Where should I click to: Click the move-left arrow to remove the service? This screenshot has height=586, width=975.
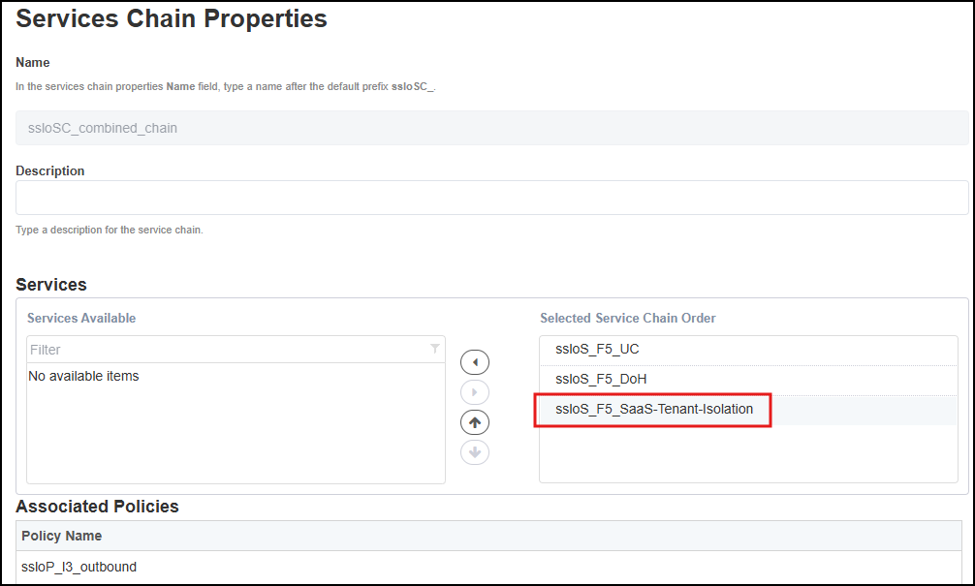pos(475,362)
